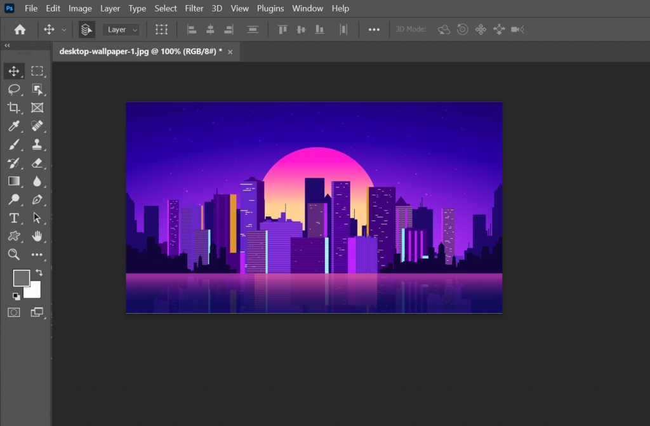Select the Move tool
650x426 pixels.
[14, 71]
